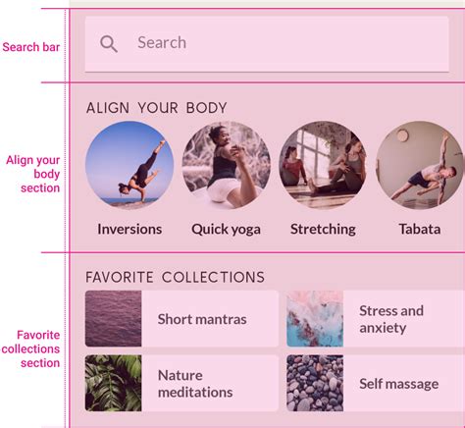Open the Stress and anxiety collection card
The width and height of the screenshot is (465, 428).
(x=376, y=319)
